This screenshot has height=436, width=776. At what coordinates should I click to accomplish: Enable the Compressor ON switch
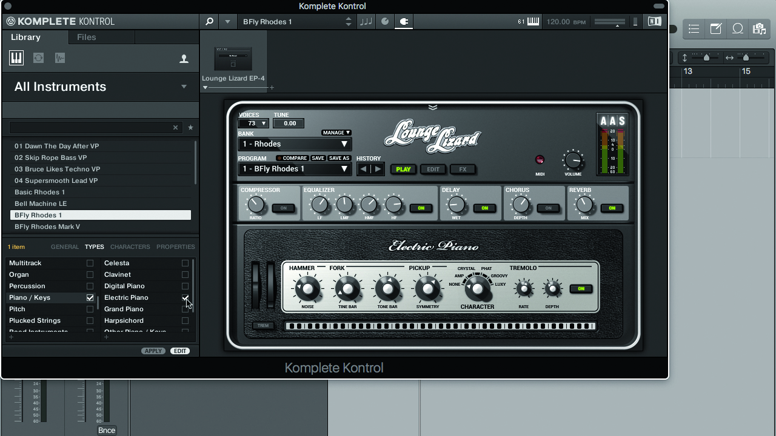(283, 208)
